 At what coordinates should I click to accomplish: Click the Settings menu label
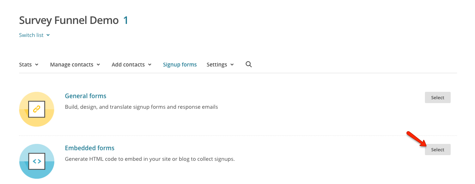(217, 65)
